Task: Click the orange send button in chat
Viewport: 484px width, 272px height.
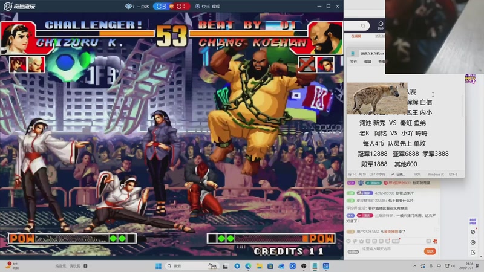Action: [430, 251]
